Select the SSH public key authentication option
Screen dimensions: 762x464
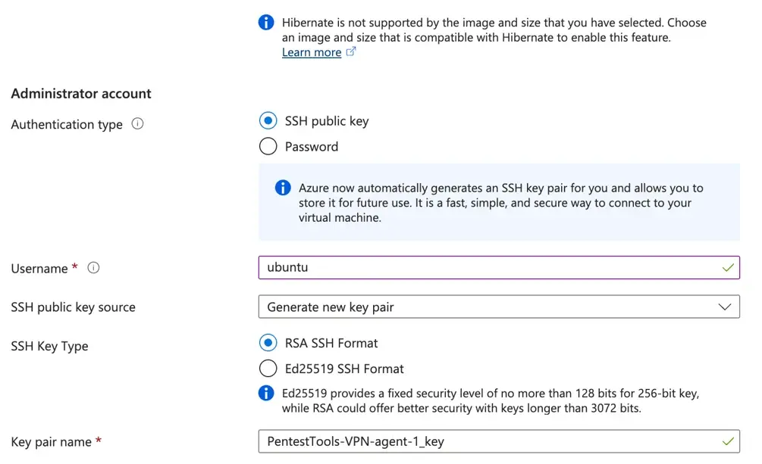(268, 121)
